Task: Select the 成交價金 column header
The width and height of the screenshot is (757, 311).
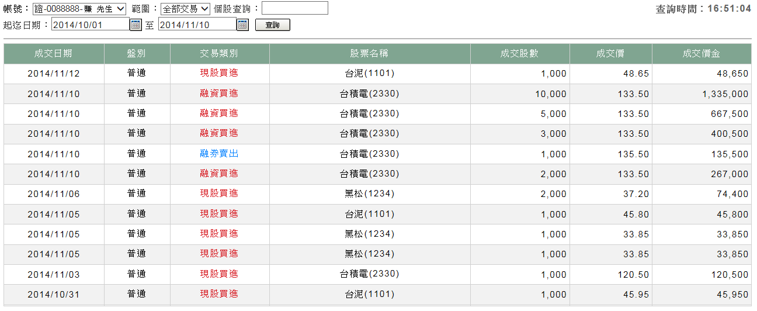Action: coord(701,54)
